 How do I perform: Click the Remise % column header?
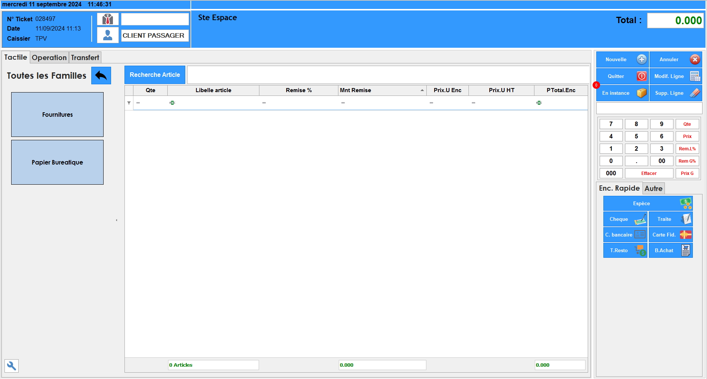pyautogui.click(x=299, y=90)
